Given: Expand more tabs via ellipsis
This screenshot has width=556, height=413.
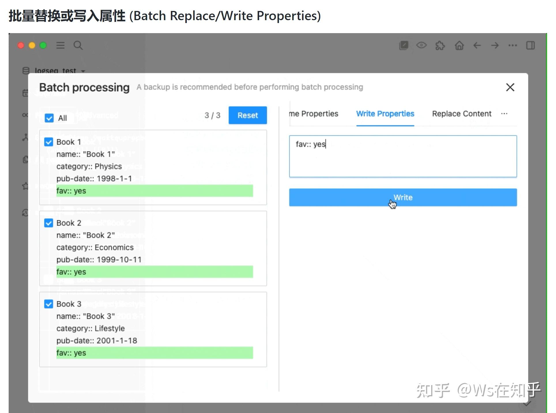Looking at the screenshot, I should pyautogui.click(x=504, y=114).
